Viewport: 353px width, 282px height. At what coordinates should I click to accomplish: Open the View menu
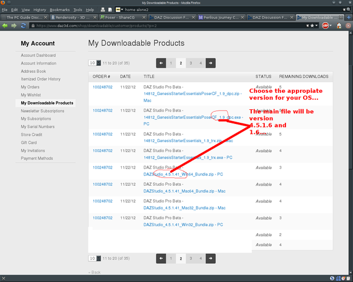26,9
